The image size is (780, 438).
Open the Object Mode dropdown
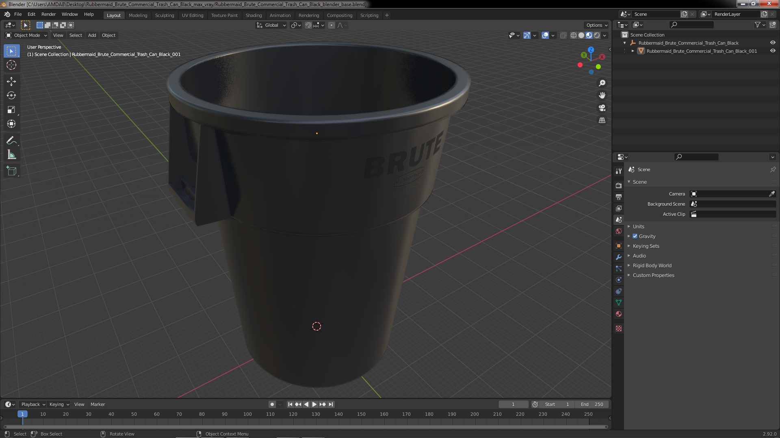click(26, 35)
